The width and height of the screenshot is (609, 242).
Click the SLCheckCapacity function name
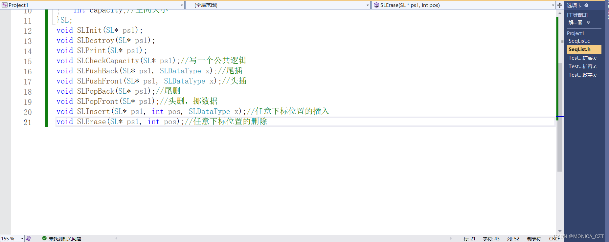click(x=108, y=61)
